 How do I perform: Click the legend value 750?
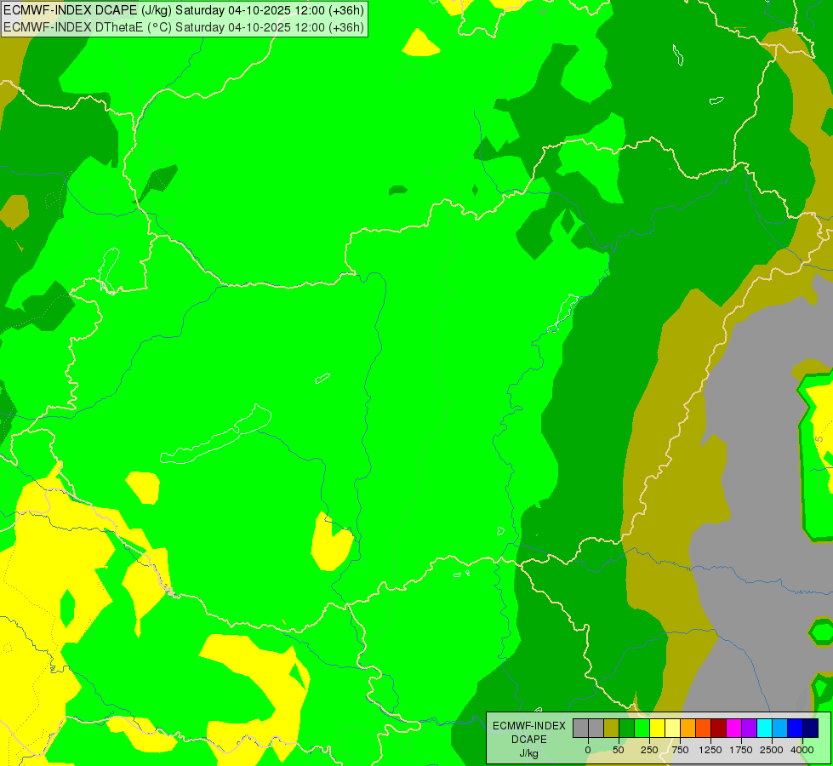click(x=680, y=750)
